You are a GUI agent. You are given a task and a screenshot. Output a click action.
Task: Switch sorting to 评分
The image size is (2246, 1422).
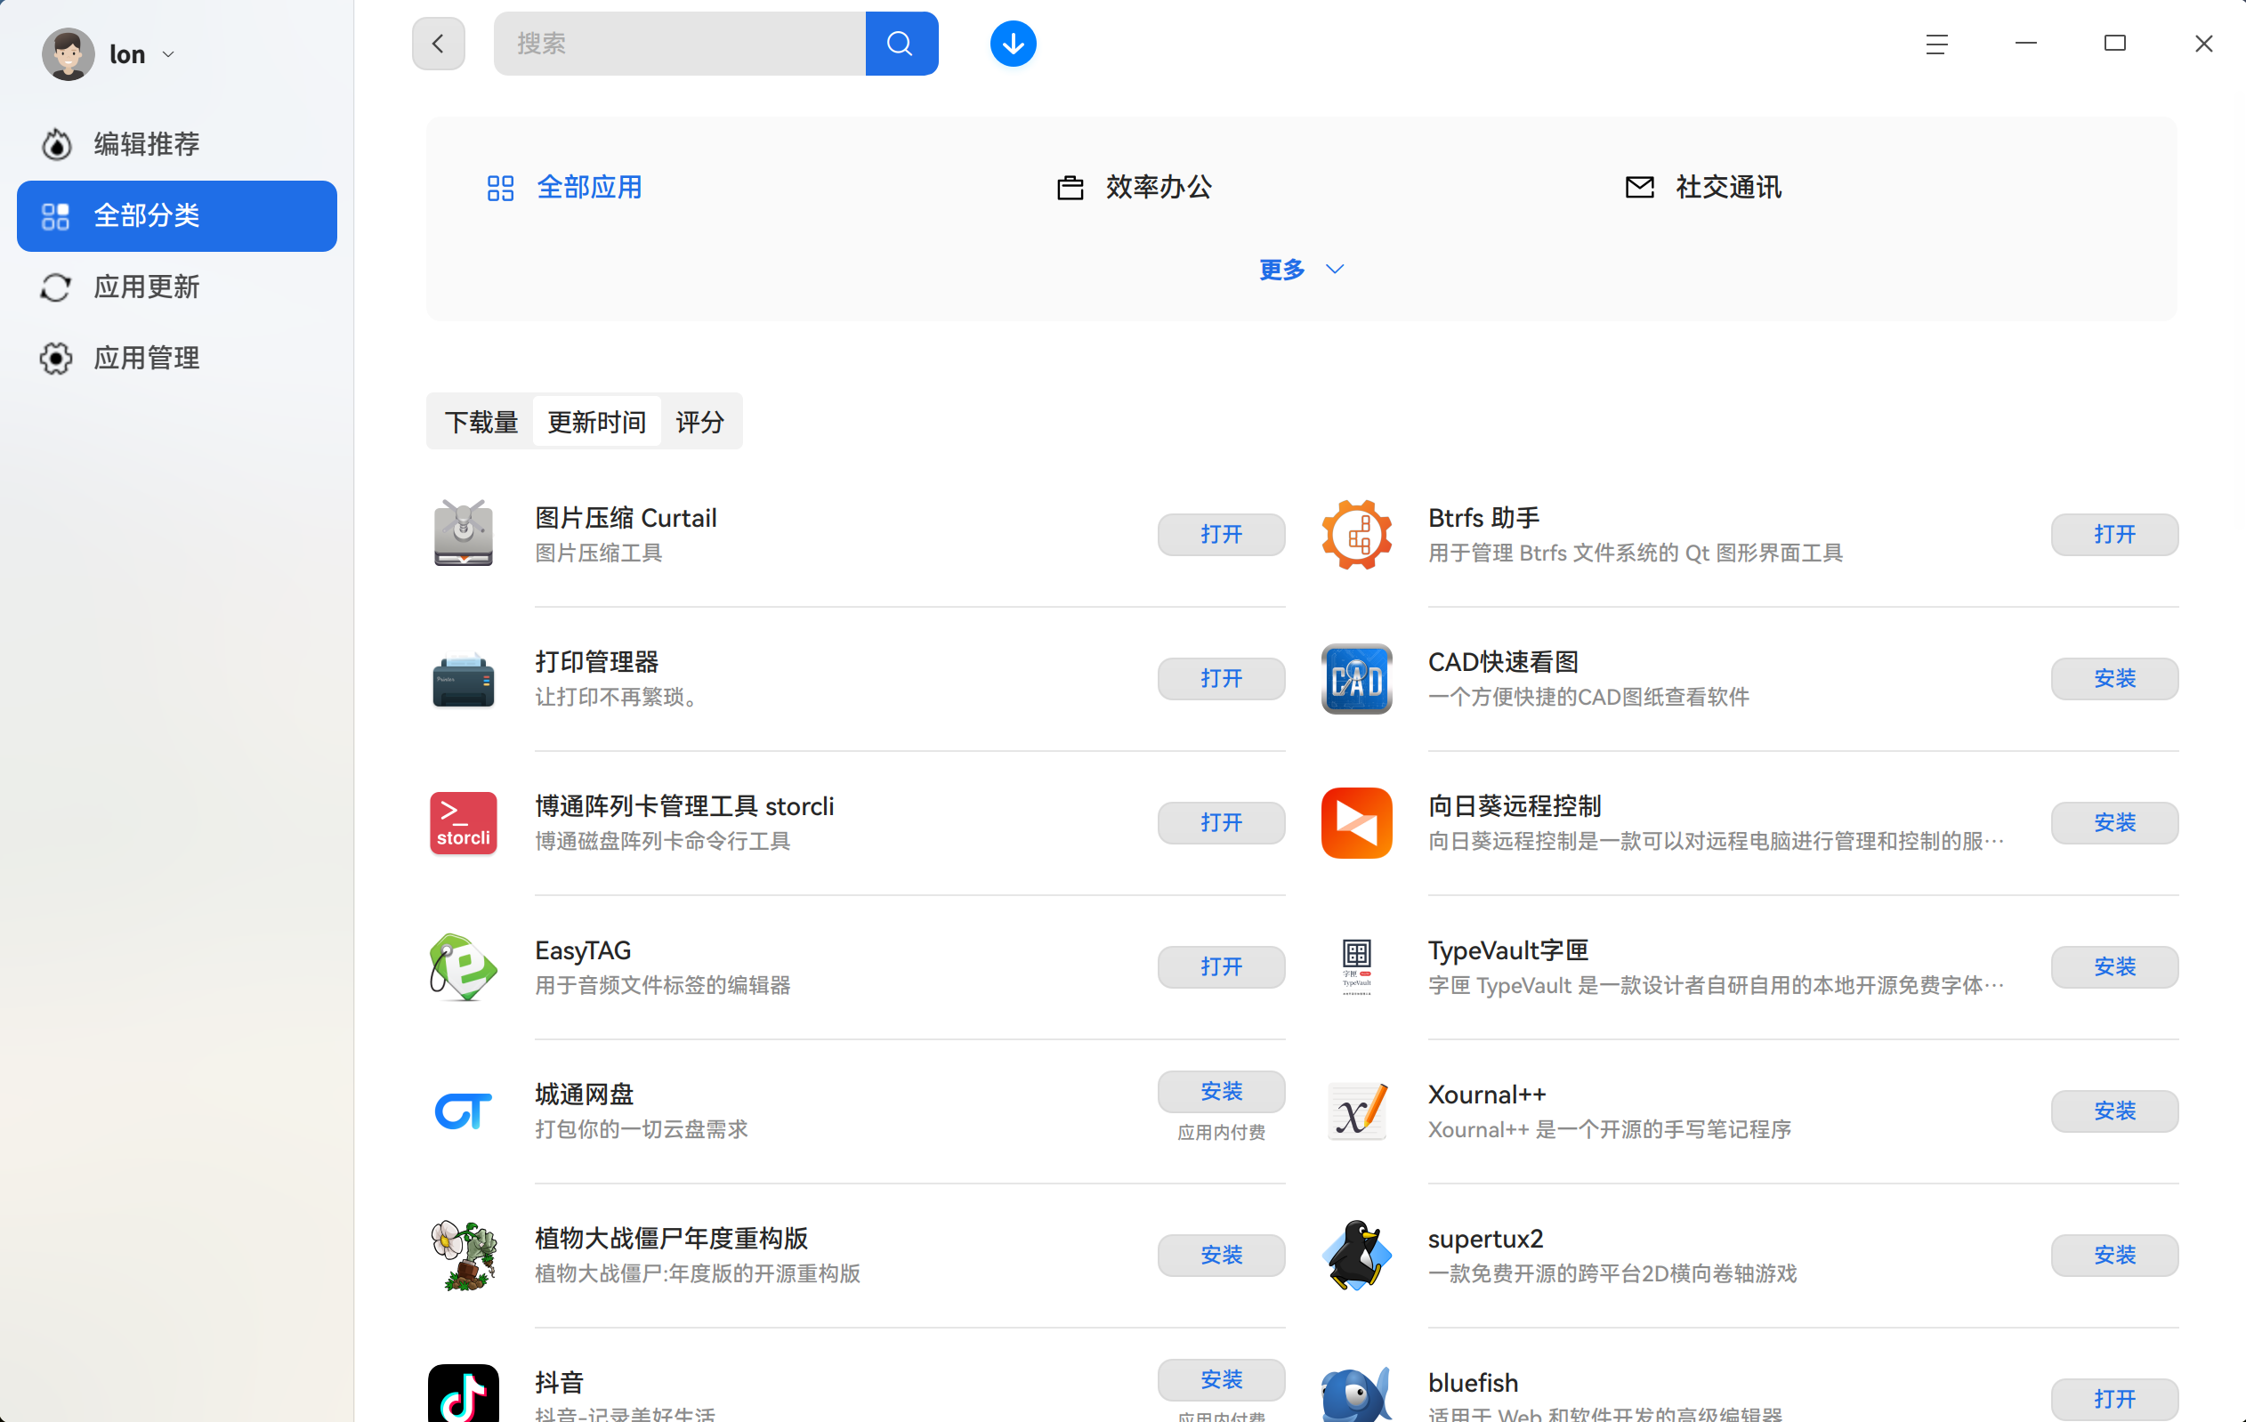point(699,421)
